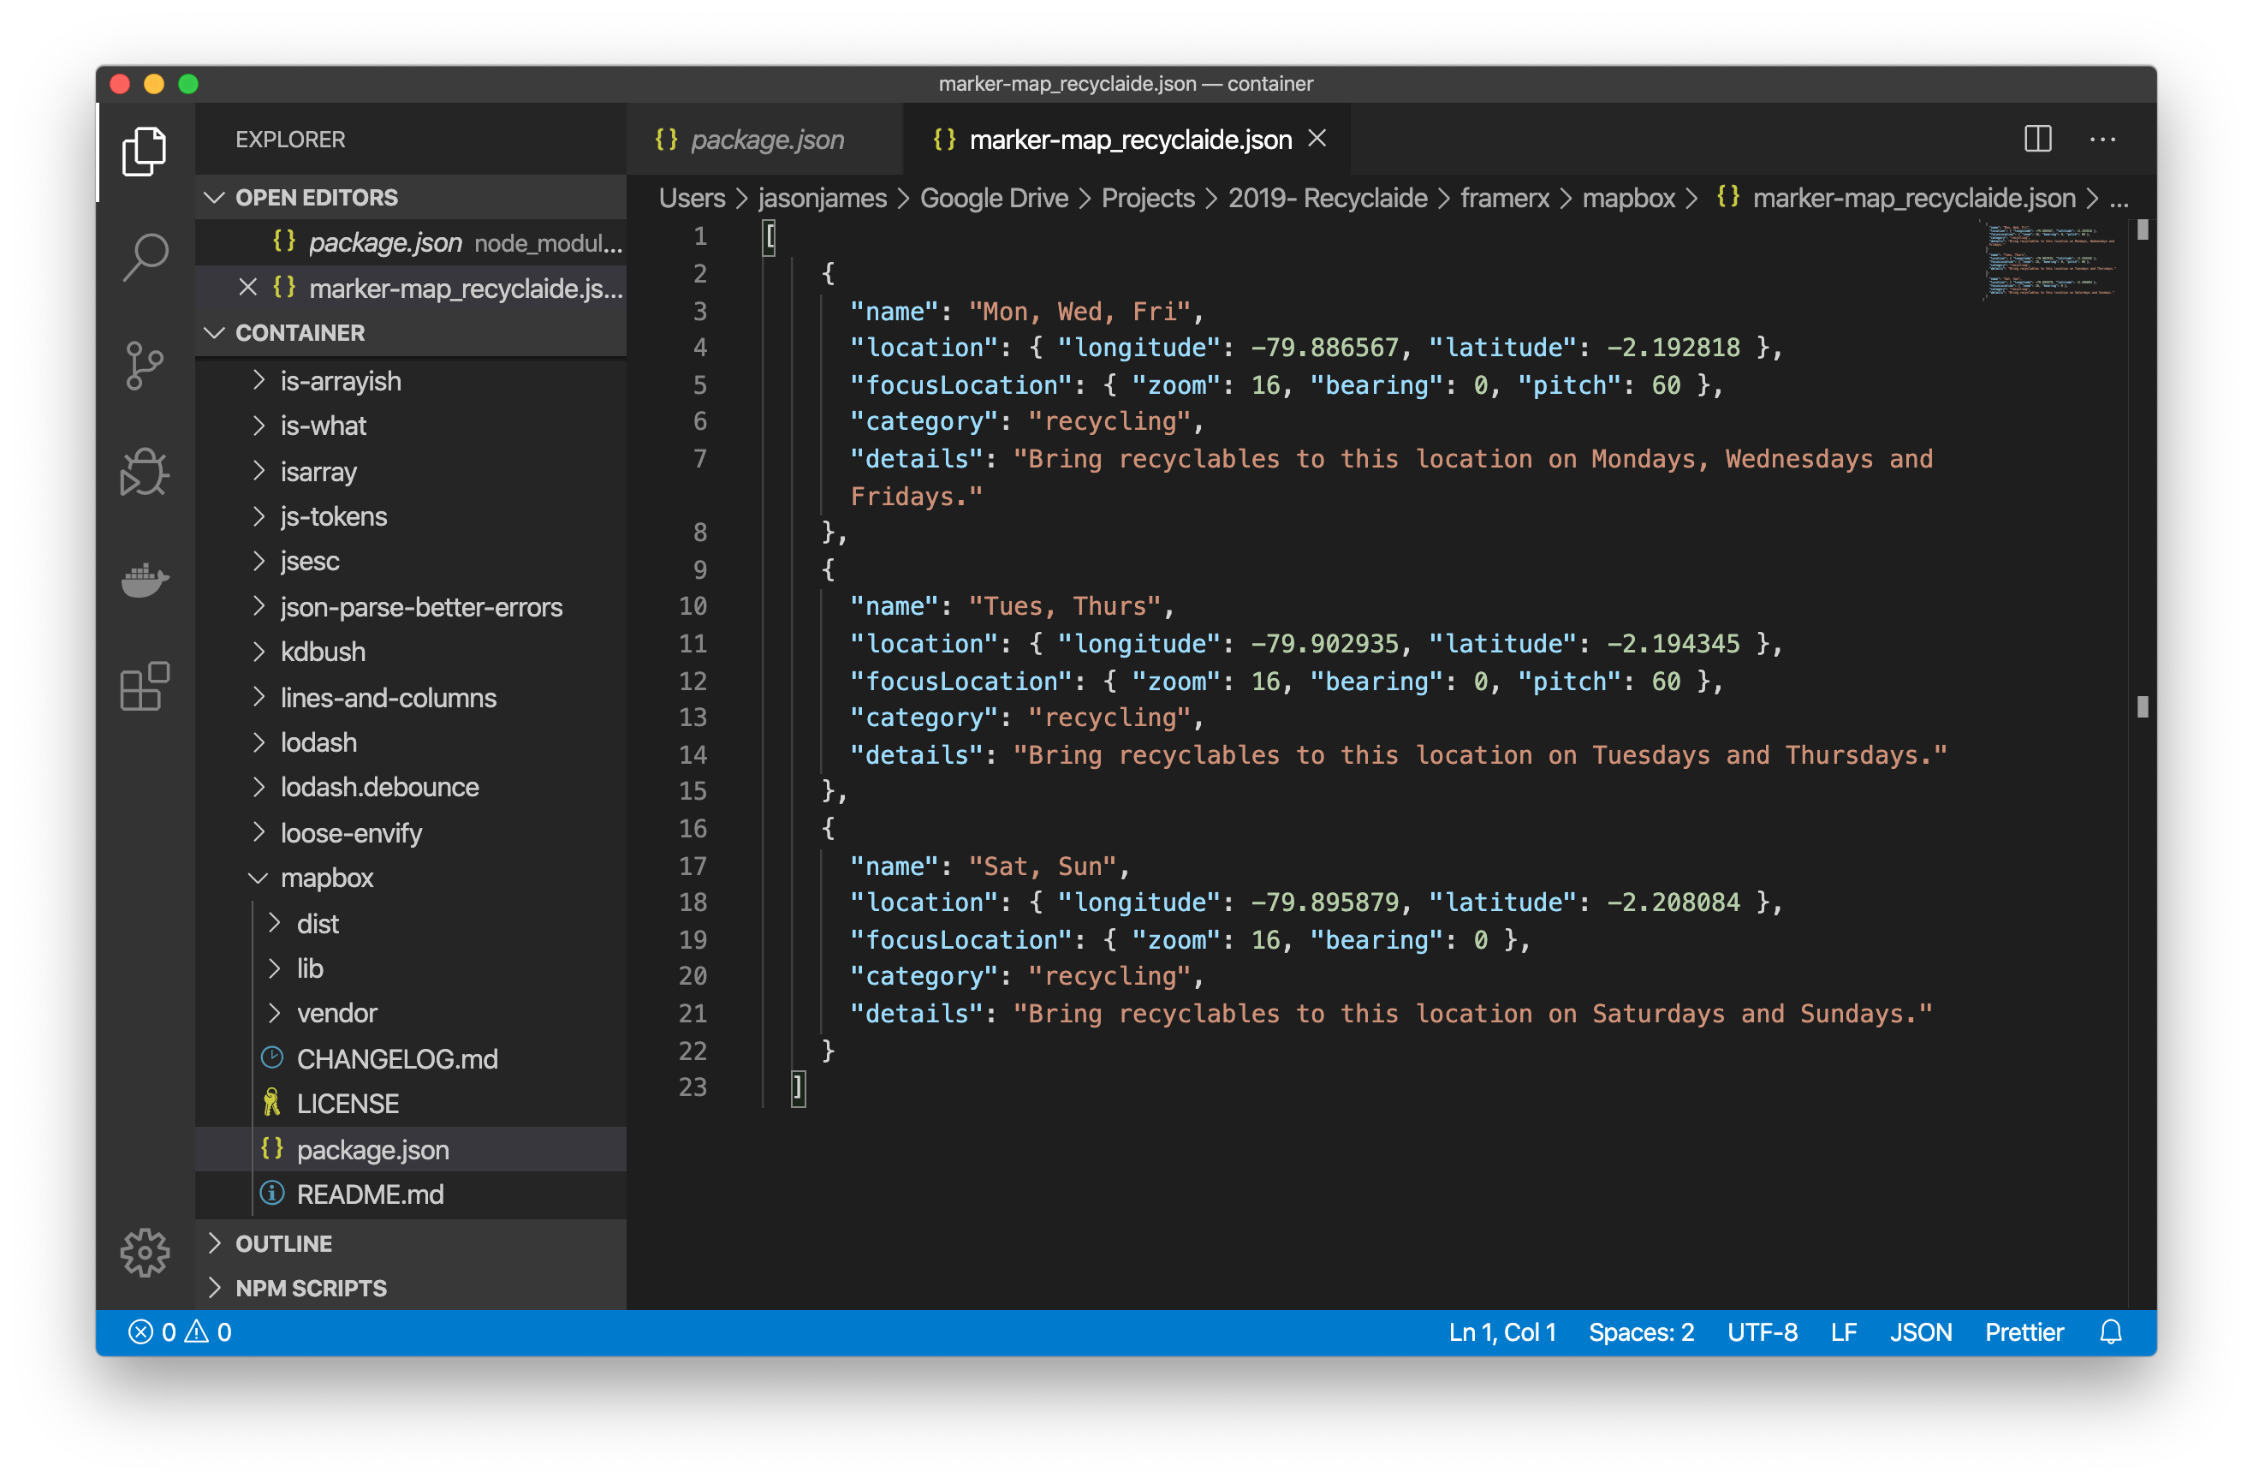Viewport: 2253px width, 1483px height.
Task: Collapse the mapbox folder
Action: tap(325, 878)
